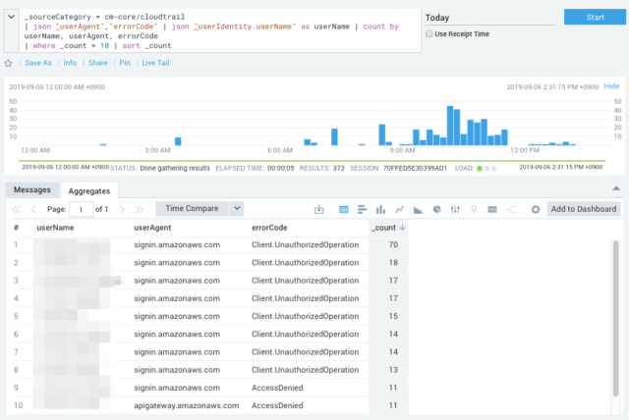Sort by the userAgent column header
The height and width of the screenshot is (420, 629).
(x=152, y=228)
